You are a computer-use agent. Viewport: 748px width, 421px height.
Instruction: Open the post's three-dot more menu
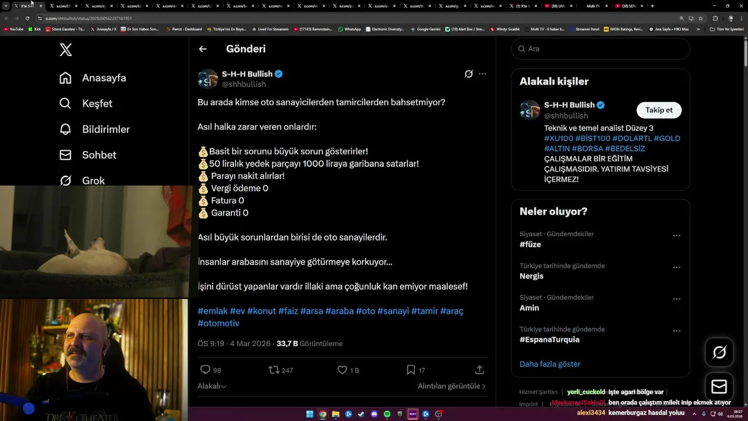[x=482, y=74]
